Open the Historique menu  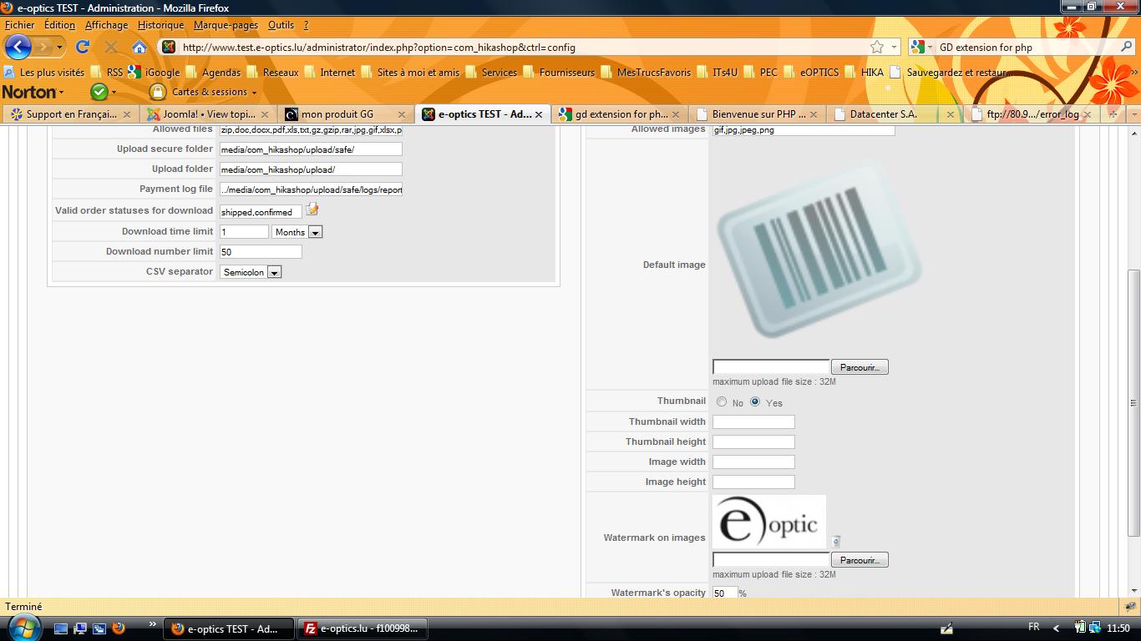160,25
